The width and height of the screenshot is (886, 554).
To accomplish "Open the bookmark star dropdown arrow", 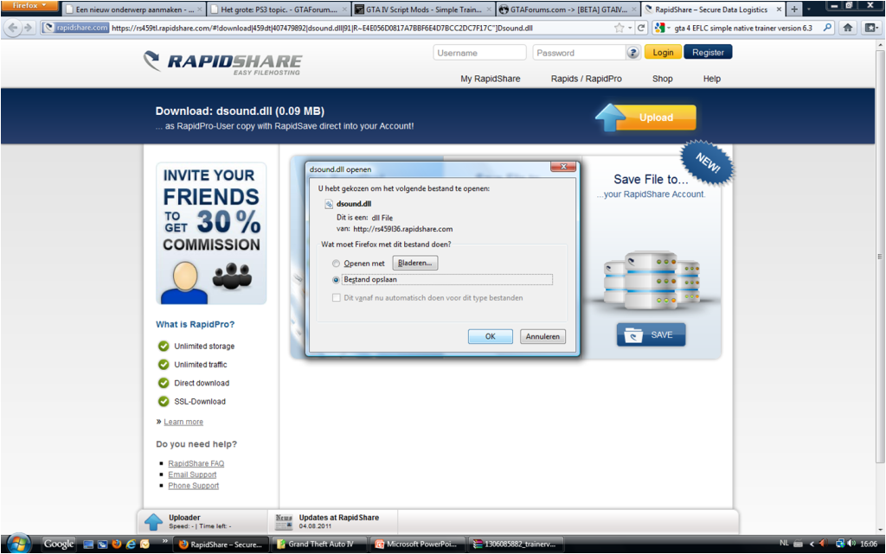I will tap(630, 28).
